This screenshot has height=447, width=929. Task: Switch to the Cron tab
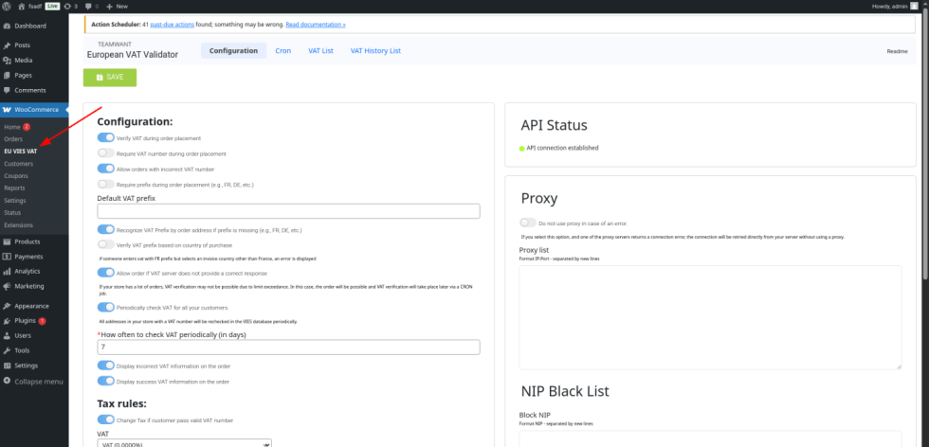coord(283,50)
